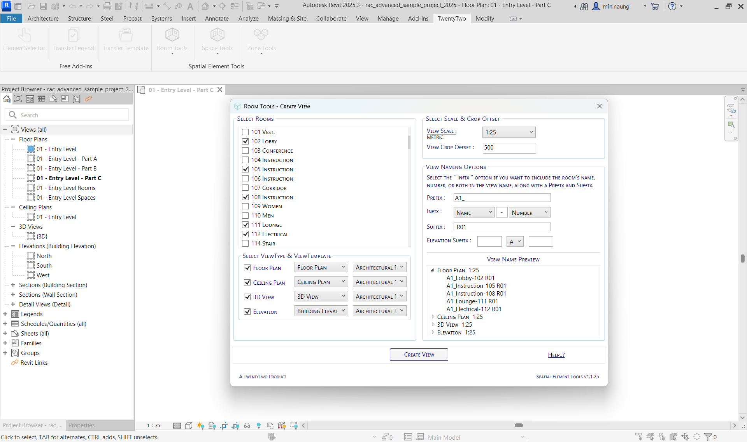The width and height of the screenshot is (747, 442).
Task: Click the Visual Style cube icon
Action: (189, 426)
